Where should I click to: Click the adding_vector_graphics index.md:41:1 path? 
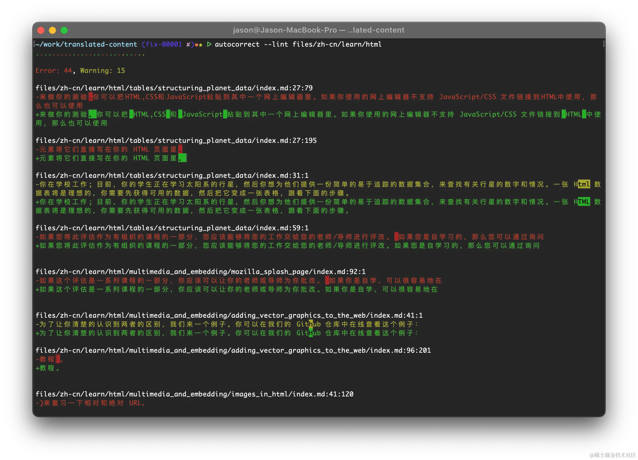click(229, 315)
